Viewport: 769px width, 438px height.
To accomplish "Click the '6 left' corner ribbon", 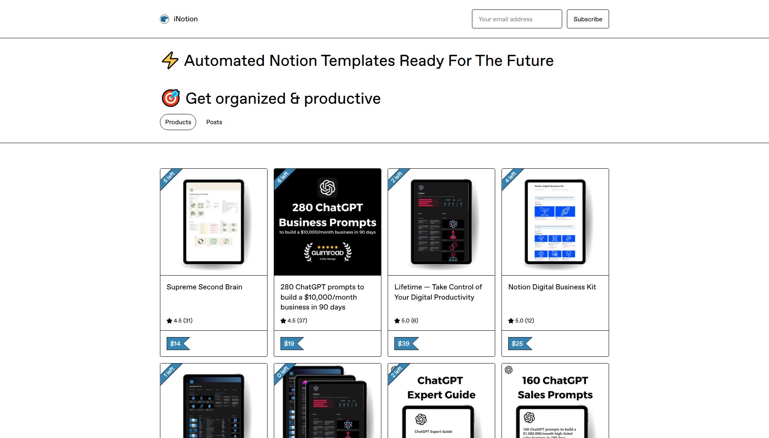I will tap(283, 177).
